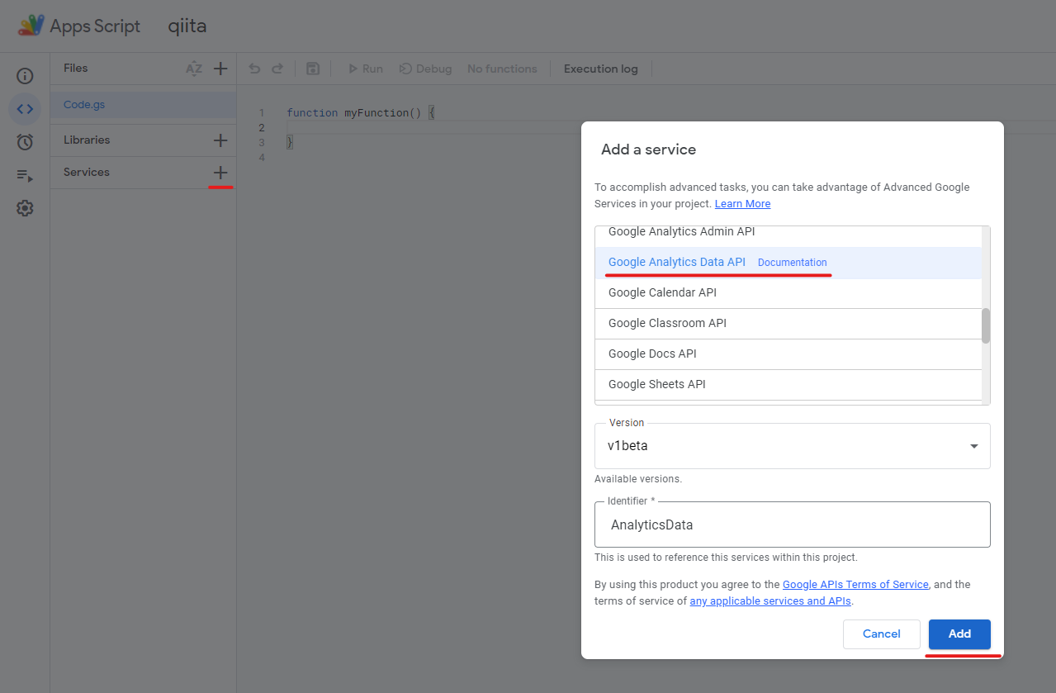Screen dimensions: 1056x693
Task: Click inside the Identifier input field
Action: click(x=792, y=524)
